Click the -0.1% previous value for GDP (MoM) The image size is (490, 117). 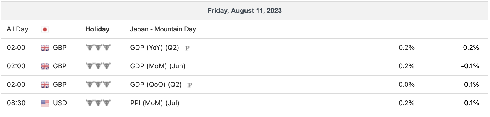coord(470,66)
